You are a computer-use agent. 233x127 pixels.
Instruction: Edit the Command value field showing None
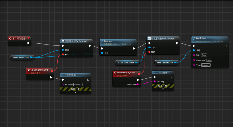[209, 60]
